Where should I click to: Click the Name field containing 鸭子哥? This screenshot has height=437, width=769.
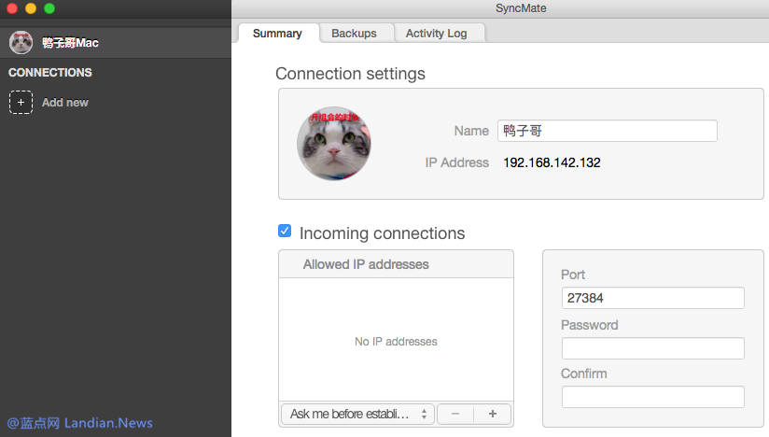tap(607, 131)
